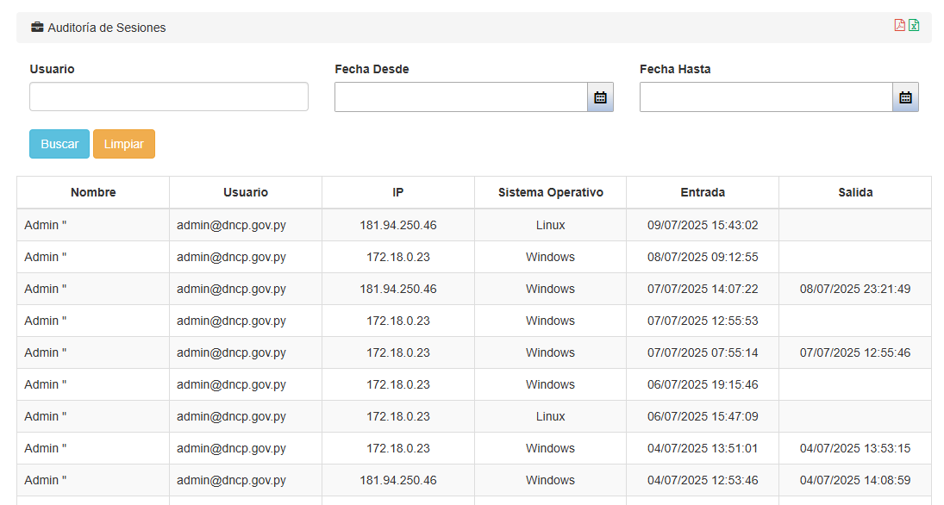
Task: Click the Salida column header
Action: click(855, 192)
